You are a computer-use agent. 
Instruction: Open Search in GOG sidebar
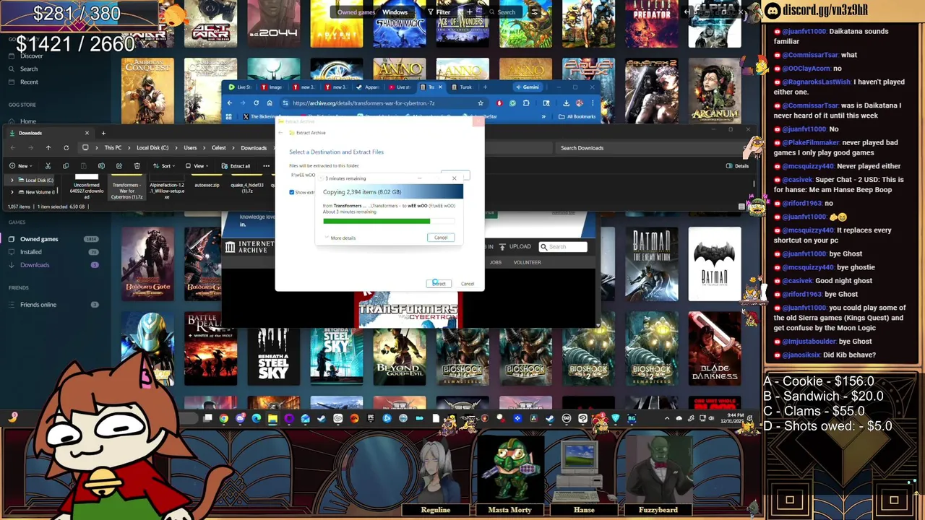[x=29, y=69]
